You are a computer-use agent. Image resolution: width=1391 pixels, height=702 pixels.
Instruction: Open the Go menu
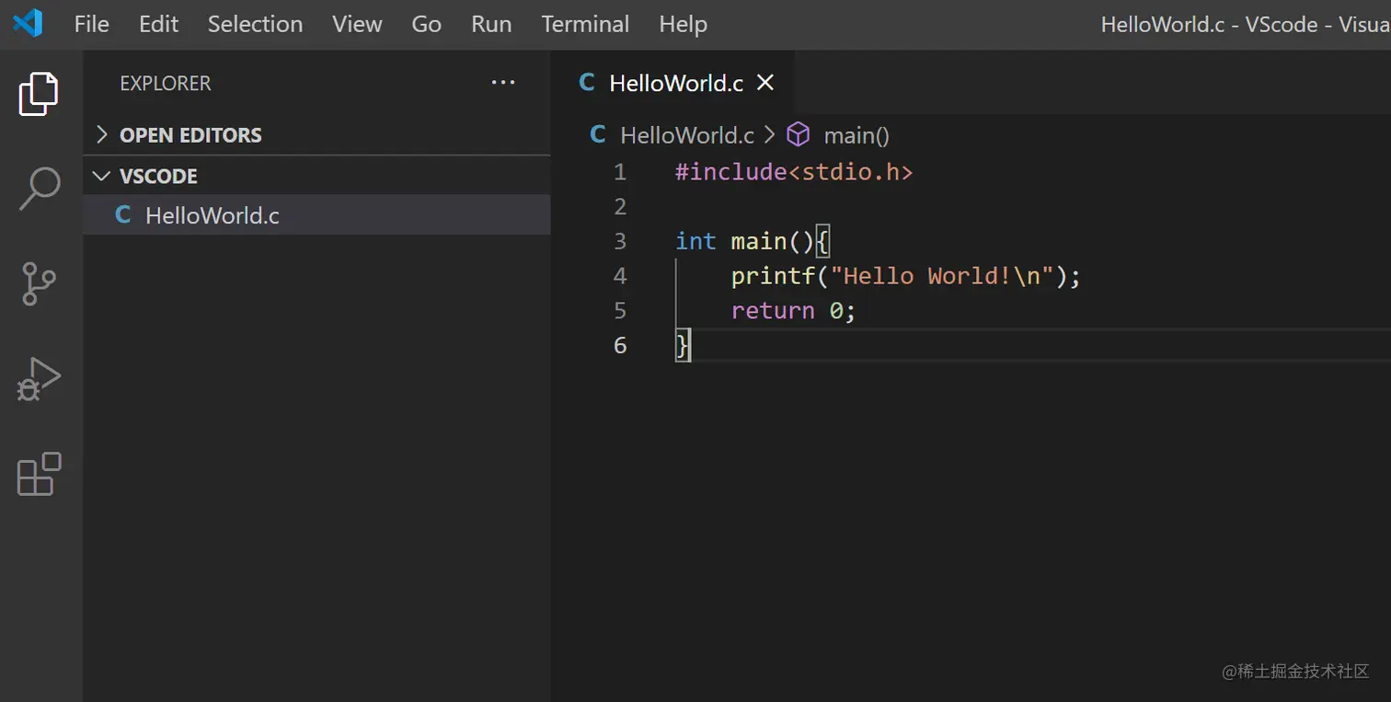(426, 24)
